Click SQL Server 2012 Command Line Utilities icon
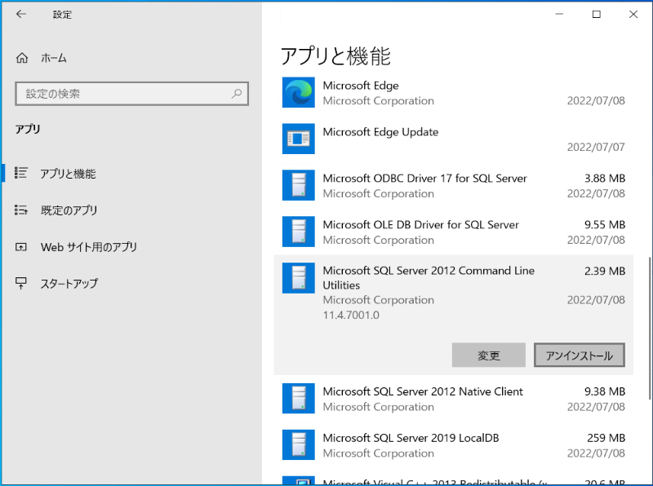The width and height of the screenshot is (653, 486). [x=298, y=278]
